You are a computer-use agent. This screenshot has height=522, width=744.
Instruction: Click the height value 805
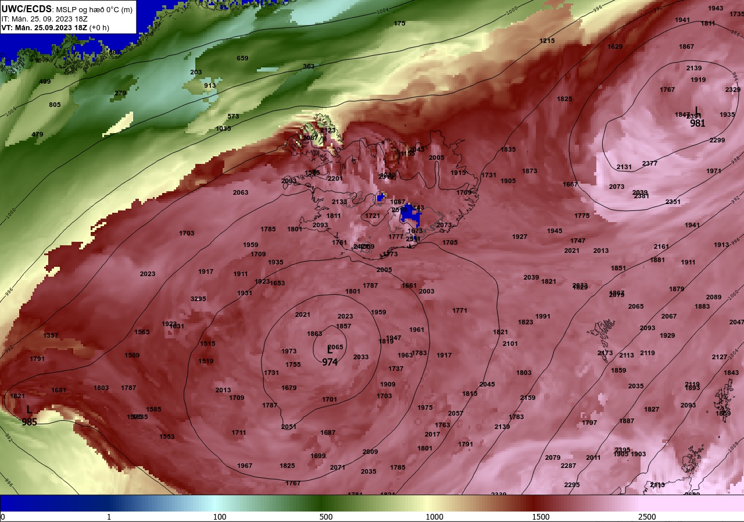click(55, 105)
